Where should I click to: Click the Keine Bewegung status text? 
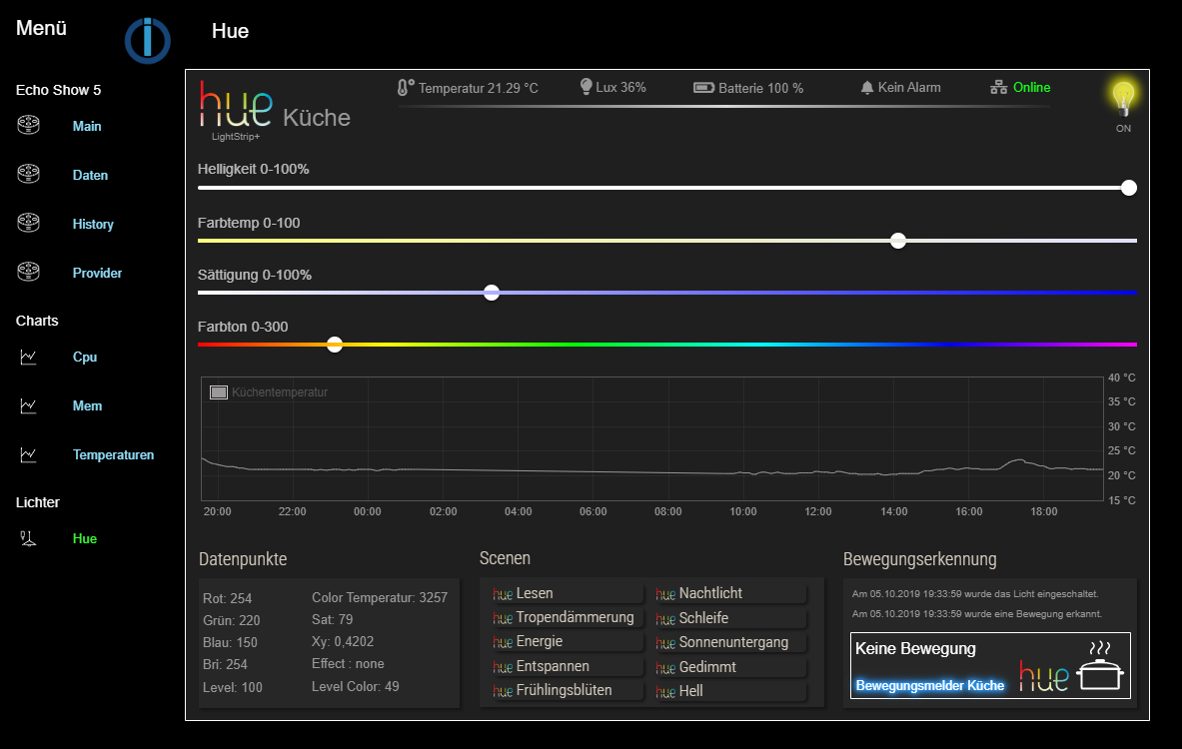tap(915, 649)
